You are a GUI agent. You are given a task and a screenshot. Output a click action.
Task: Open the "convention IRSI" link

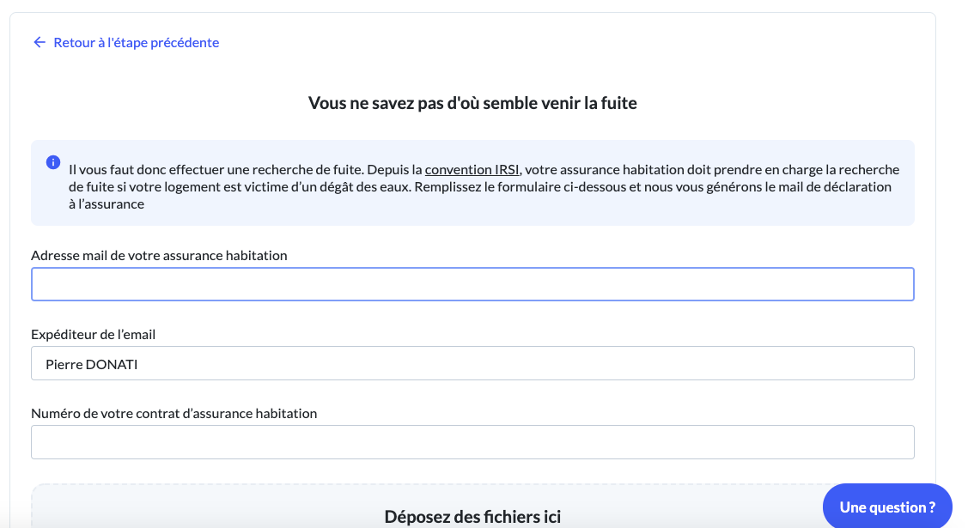(472, 170)
